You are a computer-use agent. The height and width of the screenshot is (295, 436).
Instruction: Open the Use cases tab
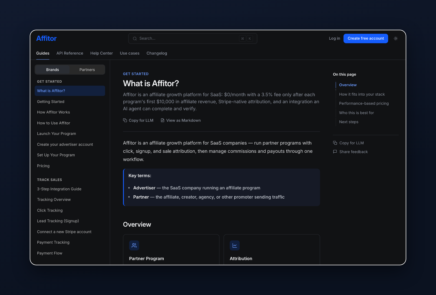(130, 53)
